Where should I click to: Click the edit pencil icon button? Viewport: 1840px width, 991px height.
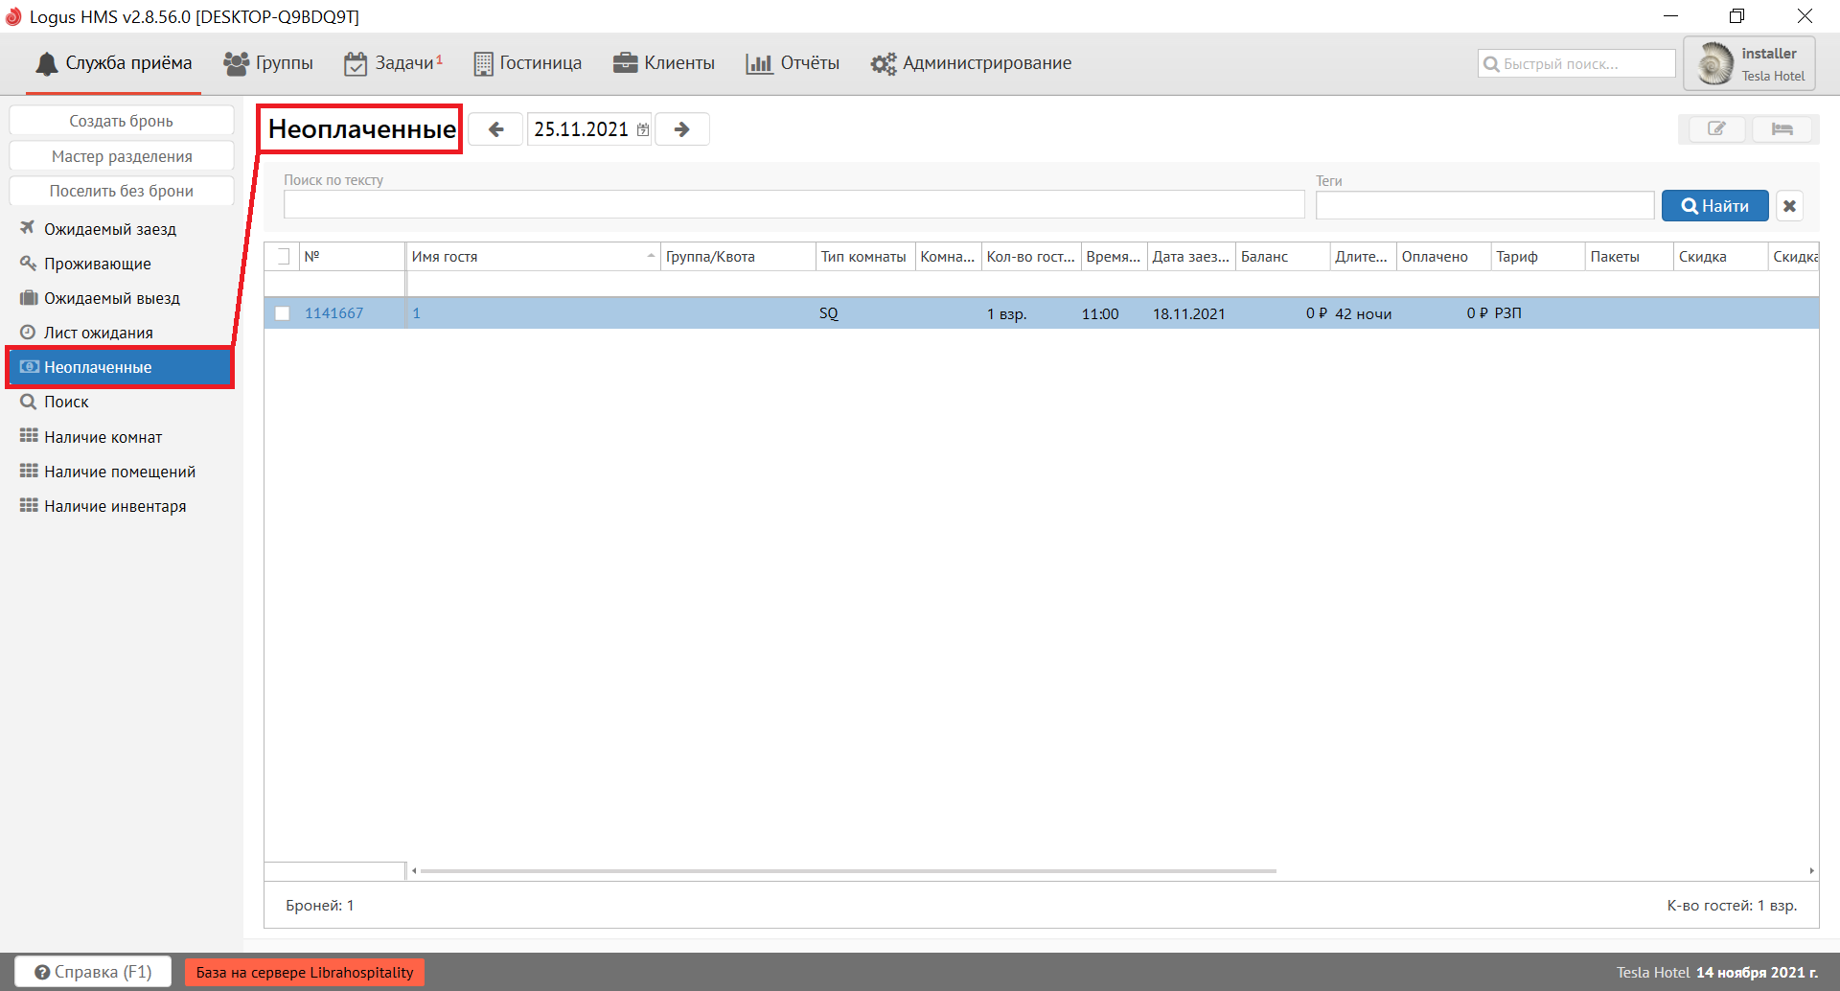1715,129
